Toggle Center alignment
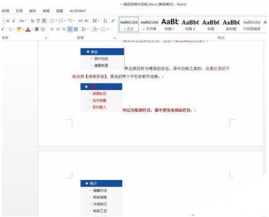 (58, 29)
